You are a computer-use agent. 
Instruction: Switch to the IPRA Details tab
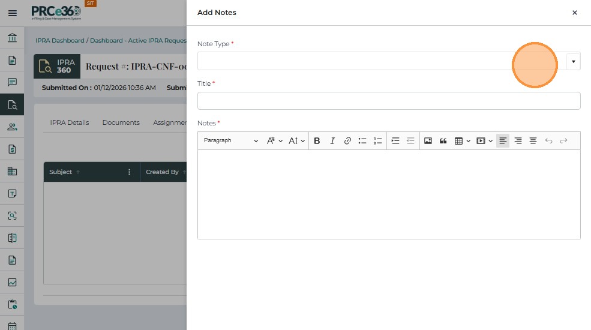pyautogui.click(x=70, y=122)
